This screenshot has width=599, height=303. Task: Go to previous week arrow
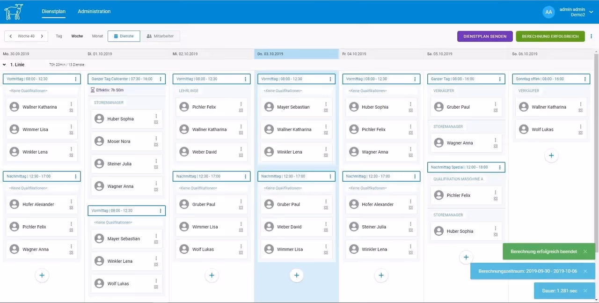click(x=11, y=36)
